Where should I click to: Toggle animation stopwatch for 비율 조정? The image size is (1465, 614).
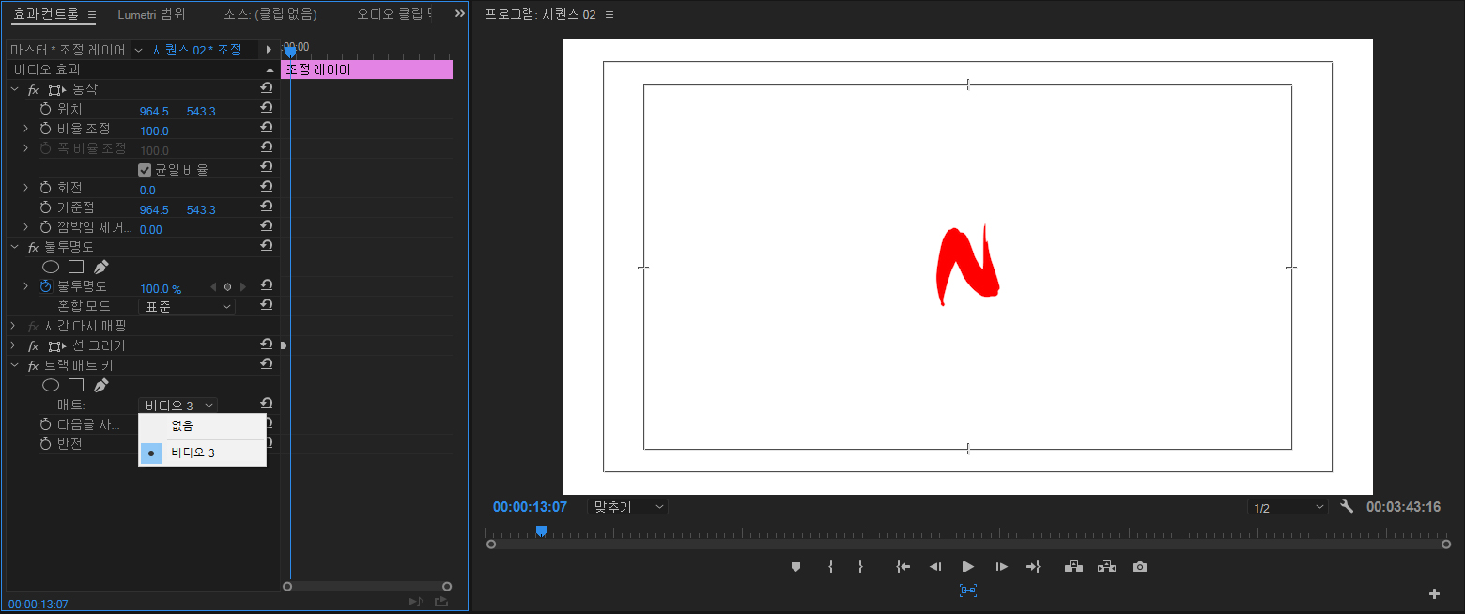point(45,129)
